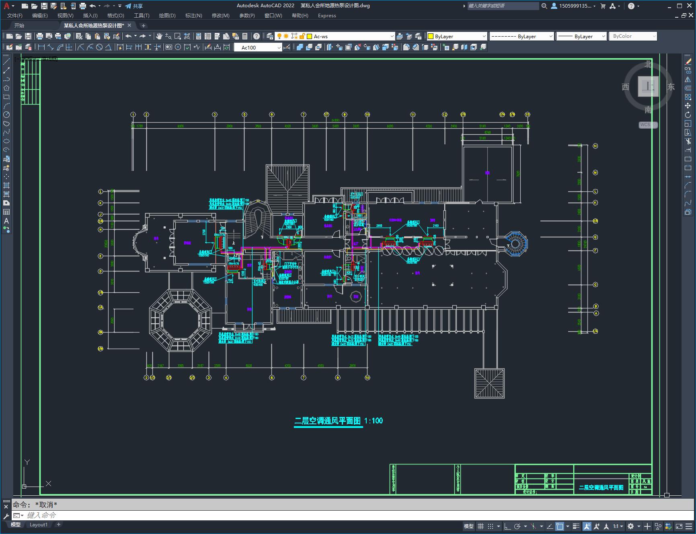Click the 共享 share button
Screen dimensions: 696x534
point(134,6)
